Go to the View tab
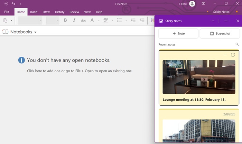This screenshot has width=242, height=144. click(87, 12)
